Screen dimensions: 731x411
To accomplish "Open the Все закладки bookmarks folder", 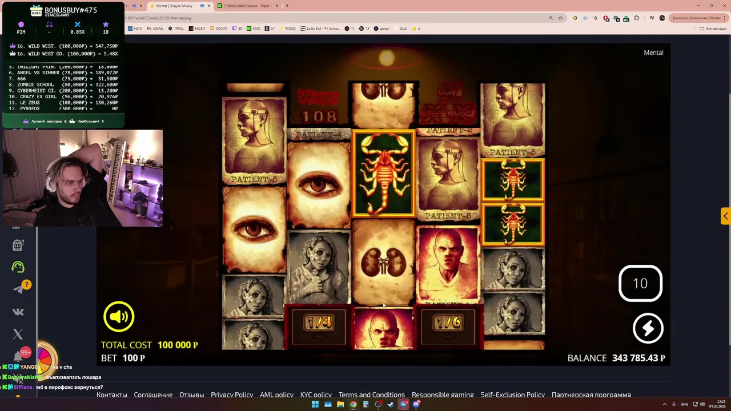I will 713,28.
